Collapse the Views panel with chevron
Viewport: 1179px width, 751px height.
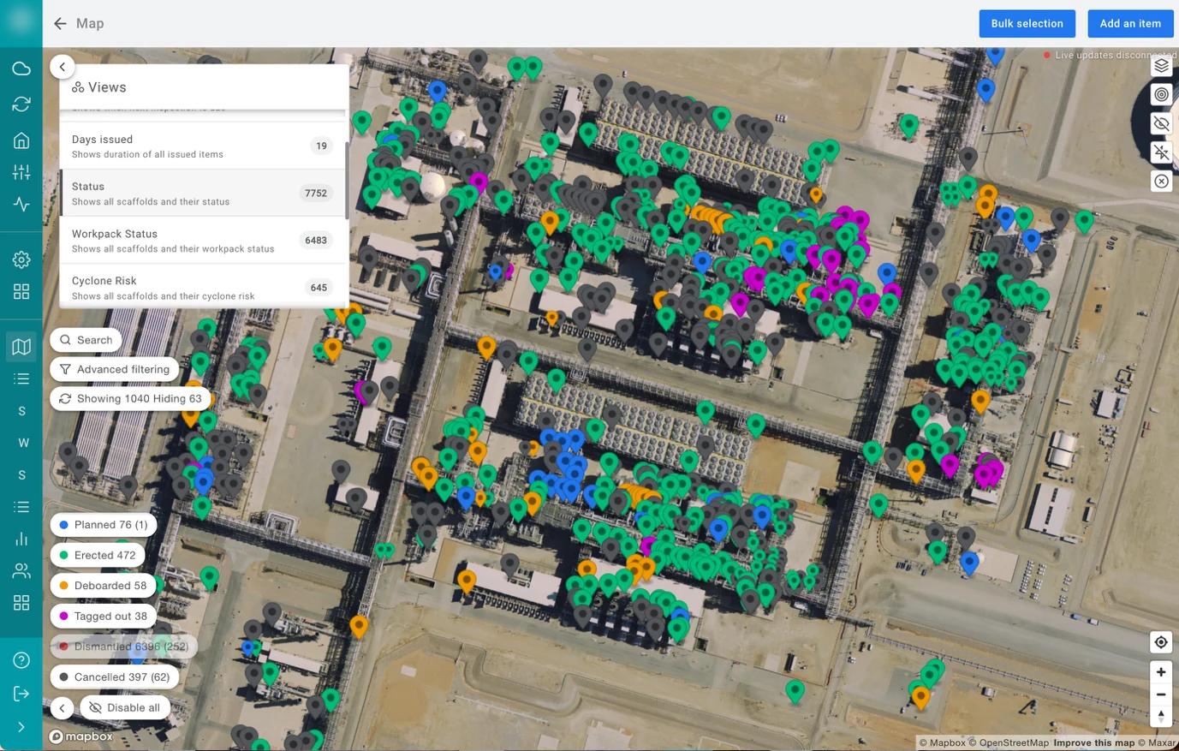tap(63, 67)
